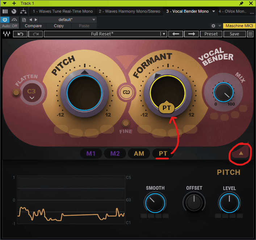Click the pitch tracker graph display

pyautogui.click(x=71, y=200)
